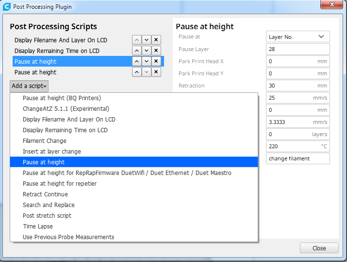The height and width of the screenshot is (262, 347).
Task: Select Retract Continue menu entry
Action: [45, 194]
